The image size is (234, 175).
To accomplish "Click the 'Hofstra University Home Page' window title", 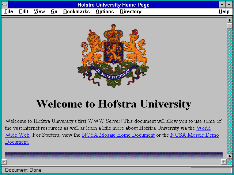I will click(x=113, y=5).
